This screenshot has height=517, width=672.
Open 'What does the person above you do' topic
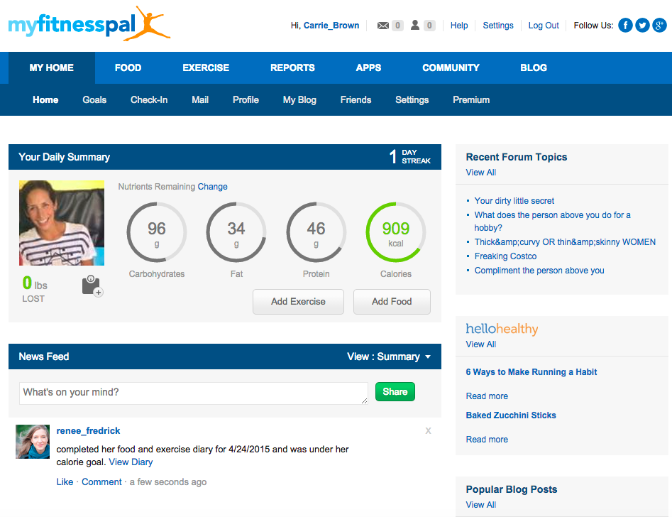tap(552, 222)
